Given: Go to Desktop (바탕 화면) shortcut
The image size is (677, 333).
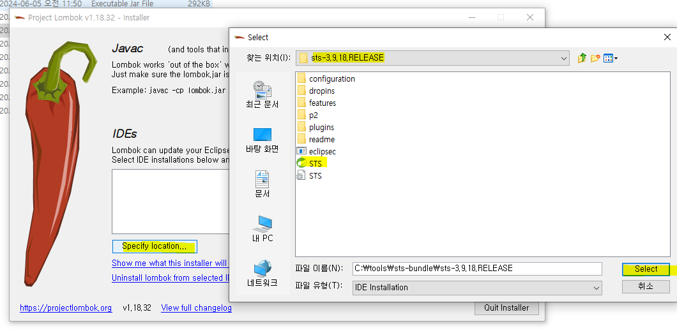Looking at the screenshot, I should click(x=262, y=140).
